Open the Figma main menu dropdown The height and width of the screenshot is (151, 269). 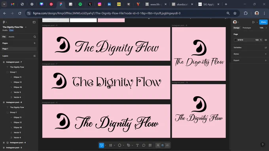coord(5,22)
